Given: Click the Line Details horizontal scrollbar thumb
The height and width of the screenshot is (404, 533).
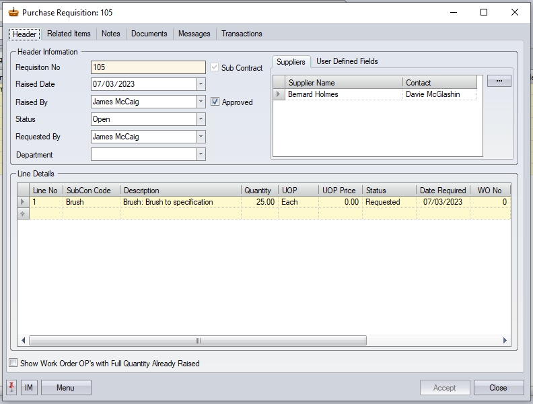Looking at the screenshot, I should click(x=198, y=341).
